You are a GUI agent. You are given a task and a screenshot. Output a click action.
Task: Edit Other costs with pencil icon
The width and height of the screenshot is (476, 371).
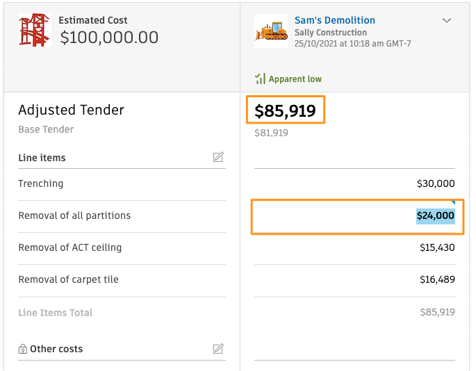click(x=218, y=349)
